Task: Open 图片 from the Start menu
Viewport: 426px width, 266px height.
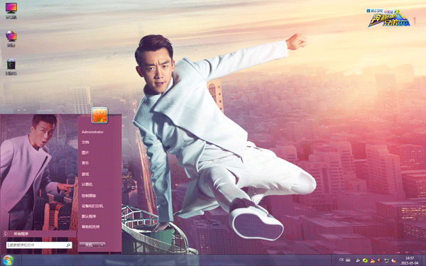Action: (85, 153)
